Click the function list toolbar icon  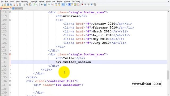click(78, 5)
